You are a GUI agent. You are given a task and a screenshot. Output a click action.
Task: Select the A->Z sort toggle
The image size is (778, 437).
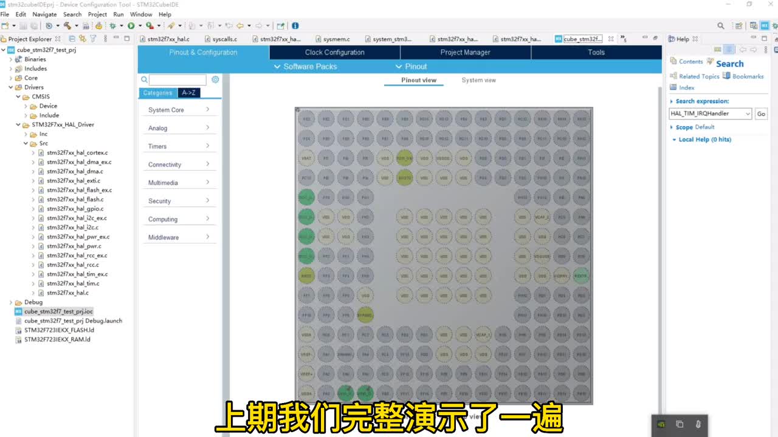coord(188,93)
